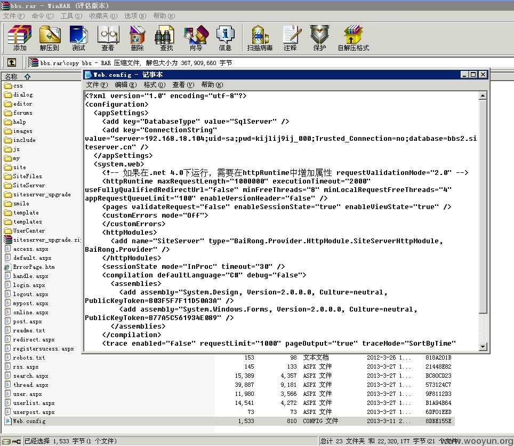Image resolution: width=514 pixels, height=446 pixels.
Task: Click the 信息 (Info) toolbar icon
Action: point(225,38)
